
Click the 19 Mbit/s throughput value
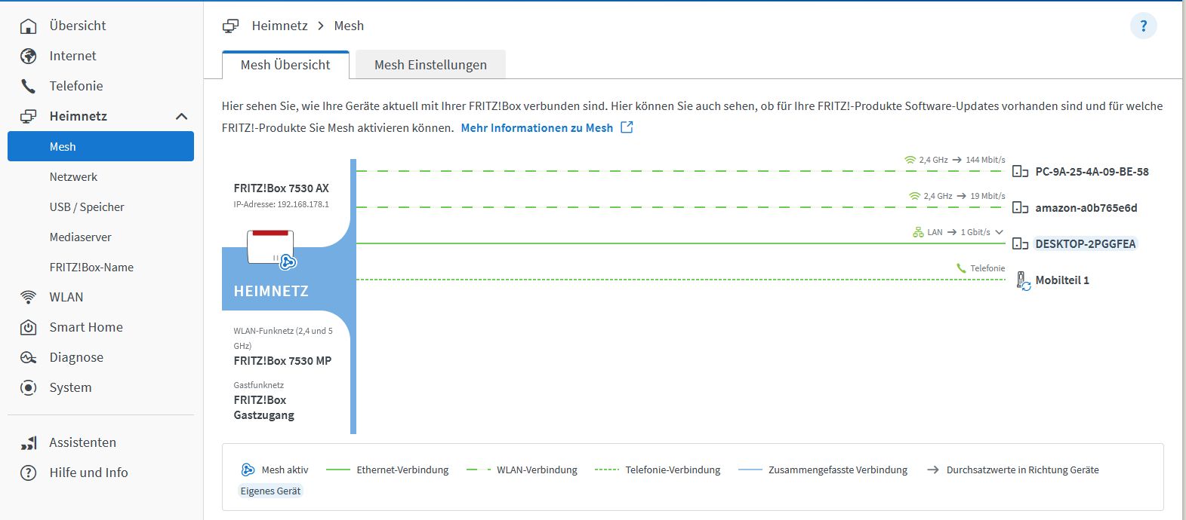click(x=987, y=196)
